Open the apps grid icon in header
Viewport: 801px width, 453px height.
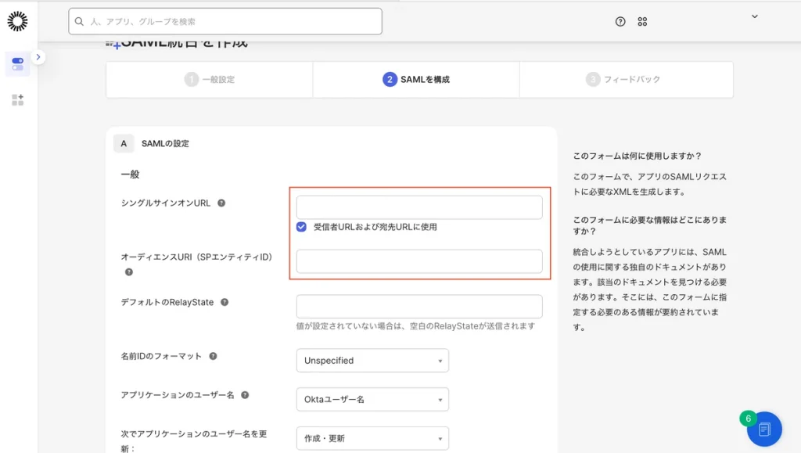pos(642,22)
